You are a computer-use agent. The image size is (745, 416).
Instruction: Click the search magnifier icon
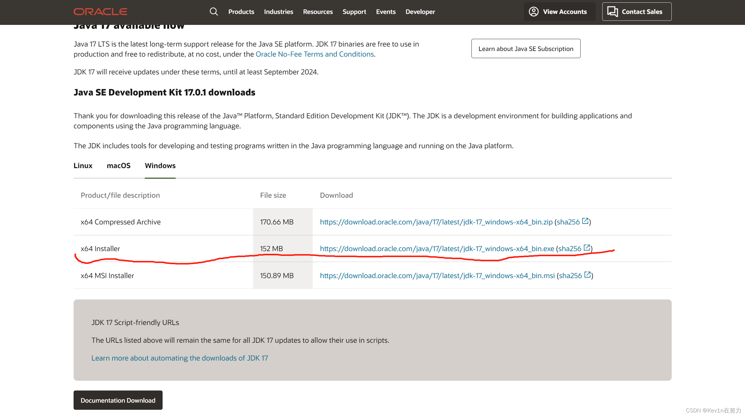click(x=214, y=12)
